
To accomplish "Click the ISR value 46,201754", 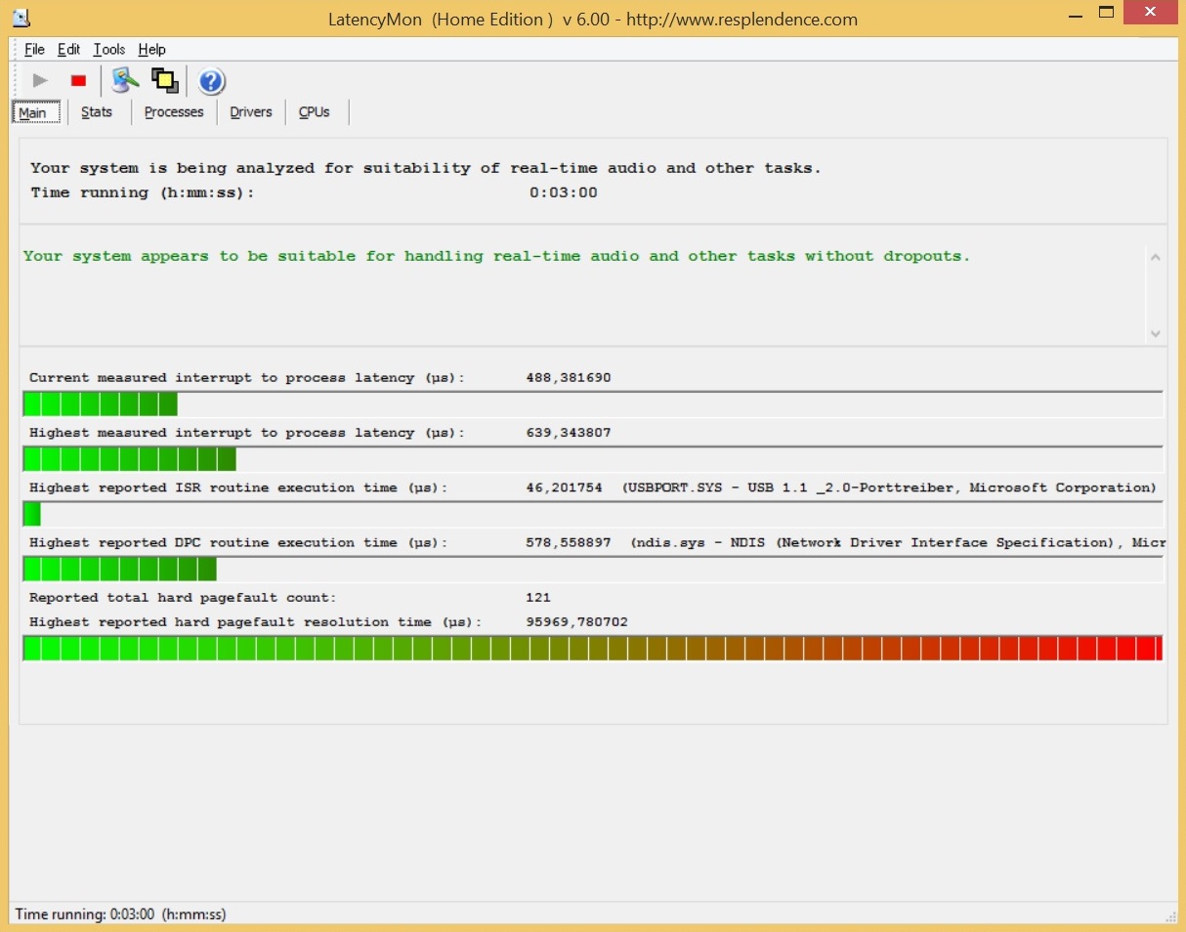I will click(x=564, y=487).
